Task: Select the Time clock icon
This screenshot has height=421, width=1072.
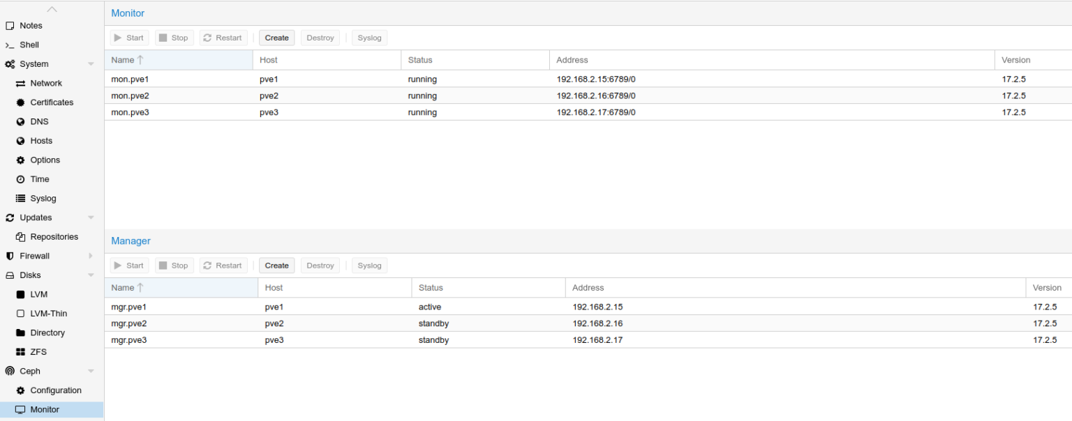Action: pos(22,179)
